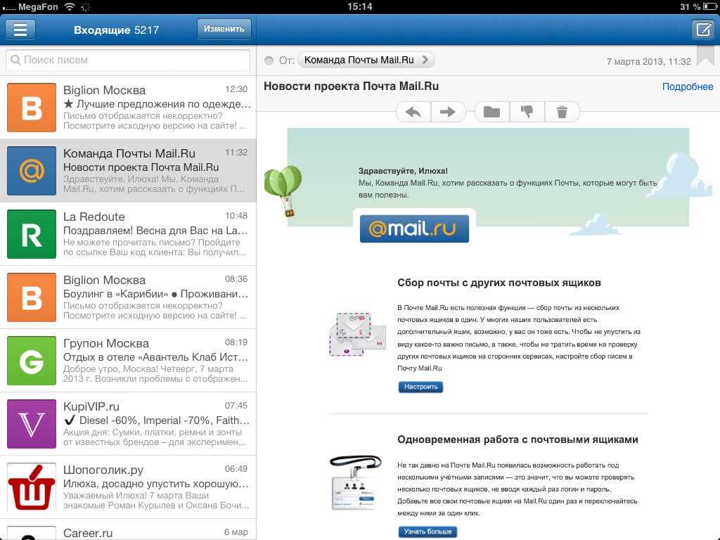
Task: Tap the blue @ Mail.Ru avatar
Action: click(x=32, y=171)
